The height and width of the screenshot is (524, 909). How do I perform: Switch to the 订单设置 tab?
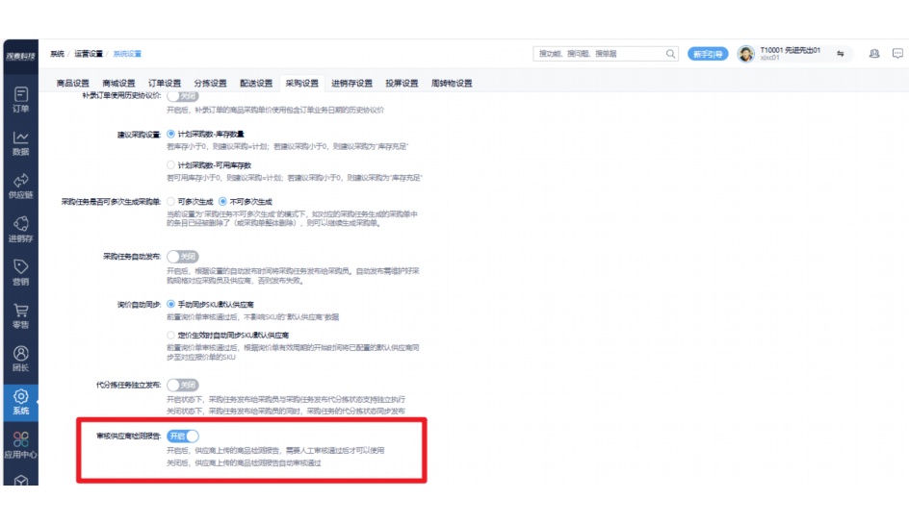(165, 84)
